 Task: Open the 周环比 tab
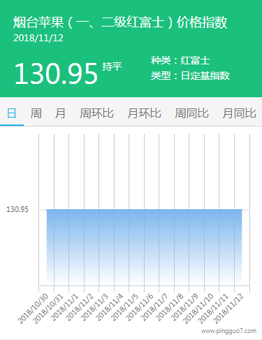[x=96, y=113]
